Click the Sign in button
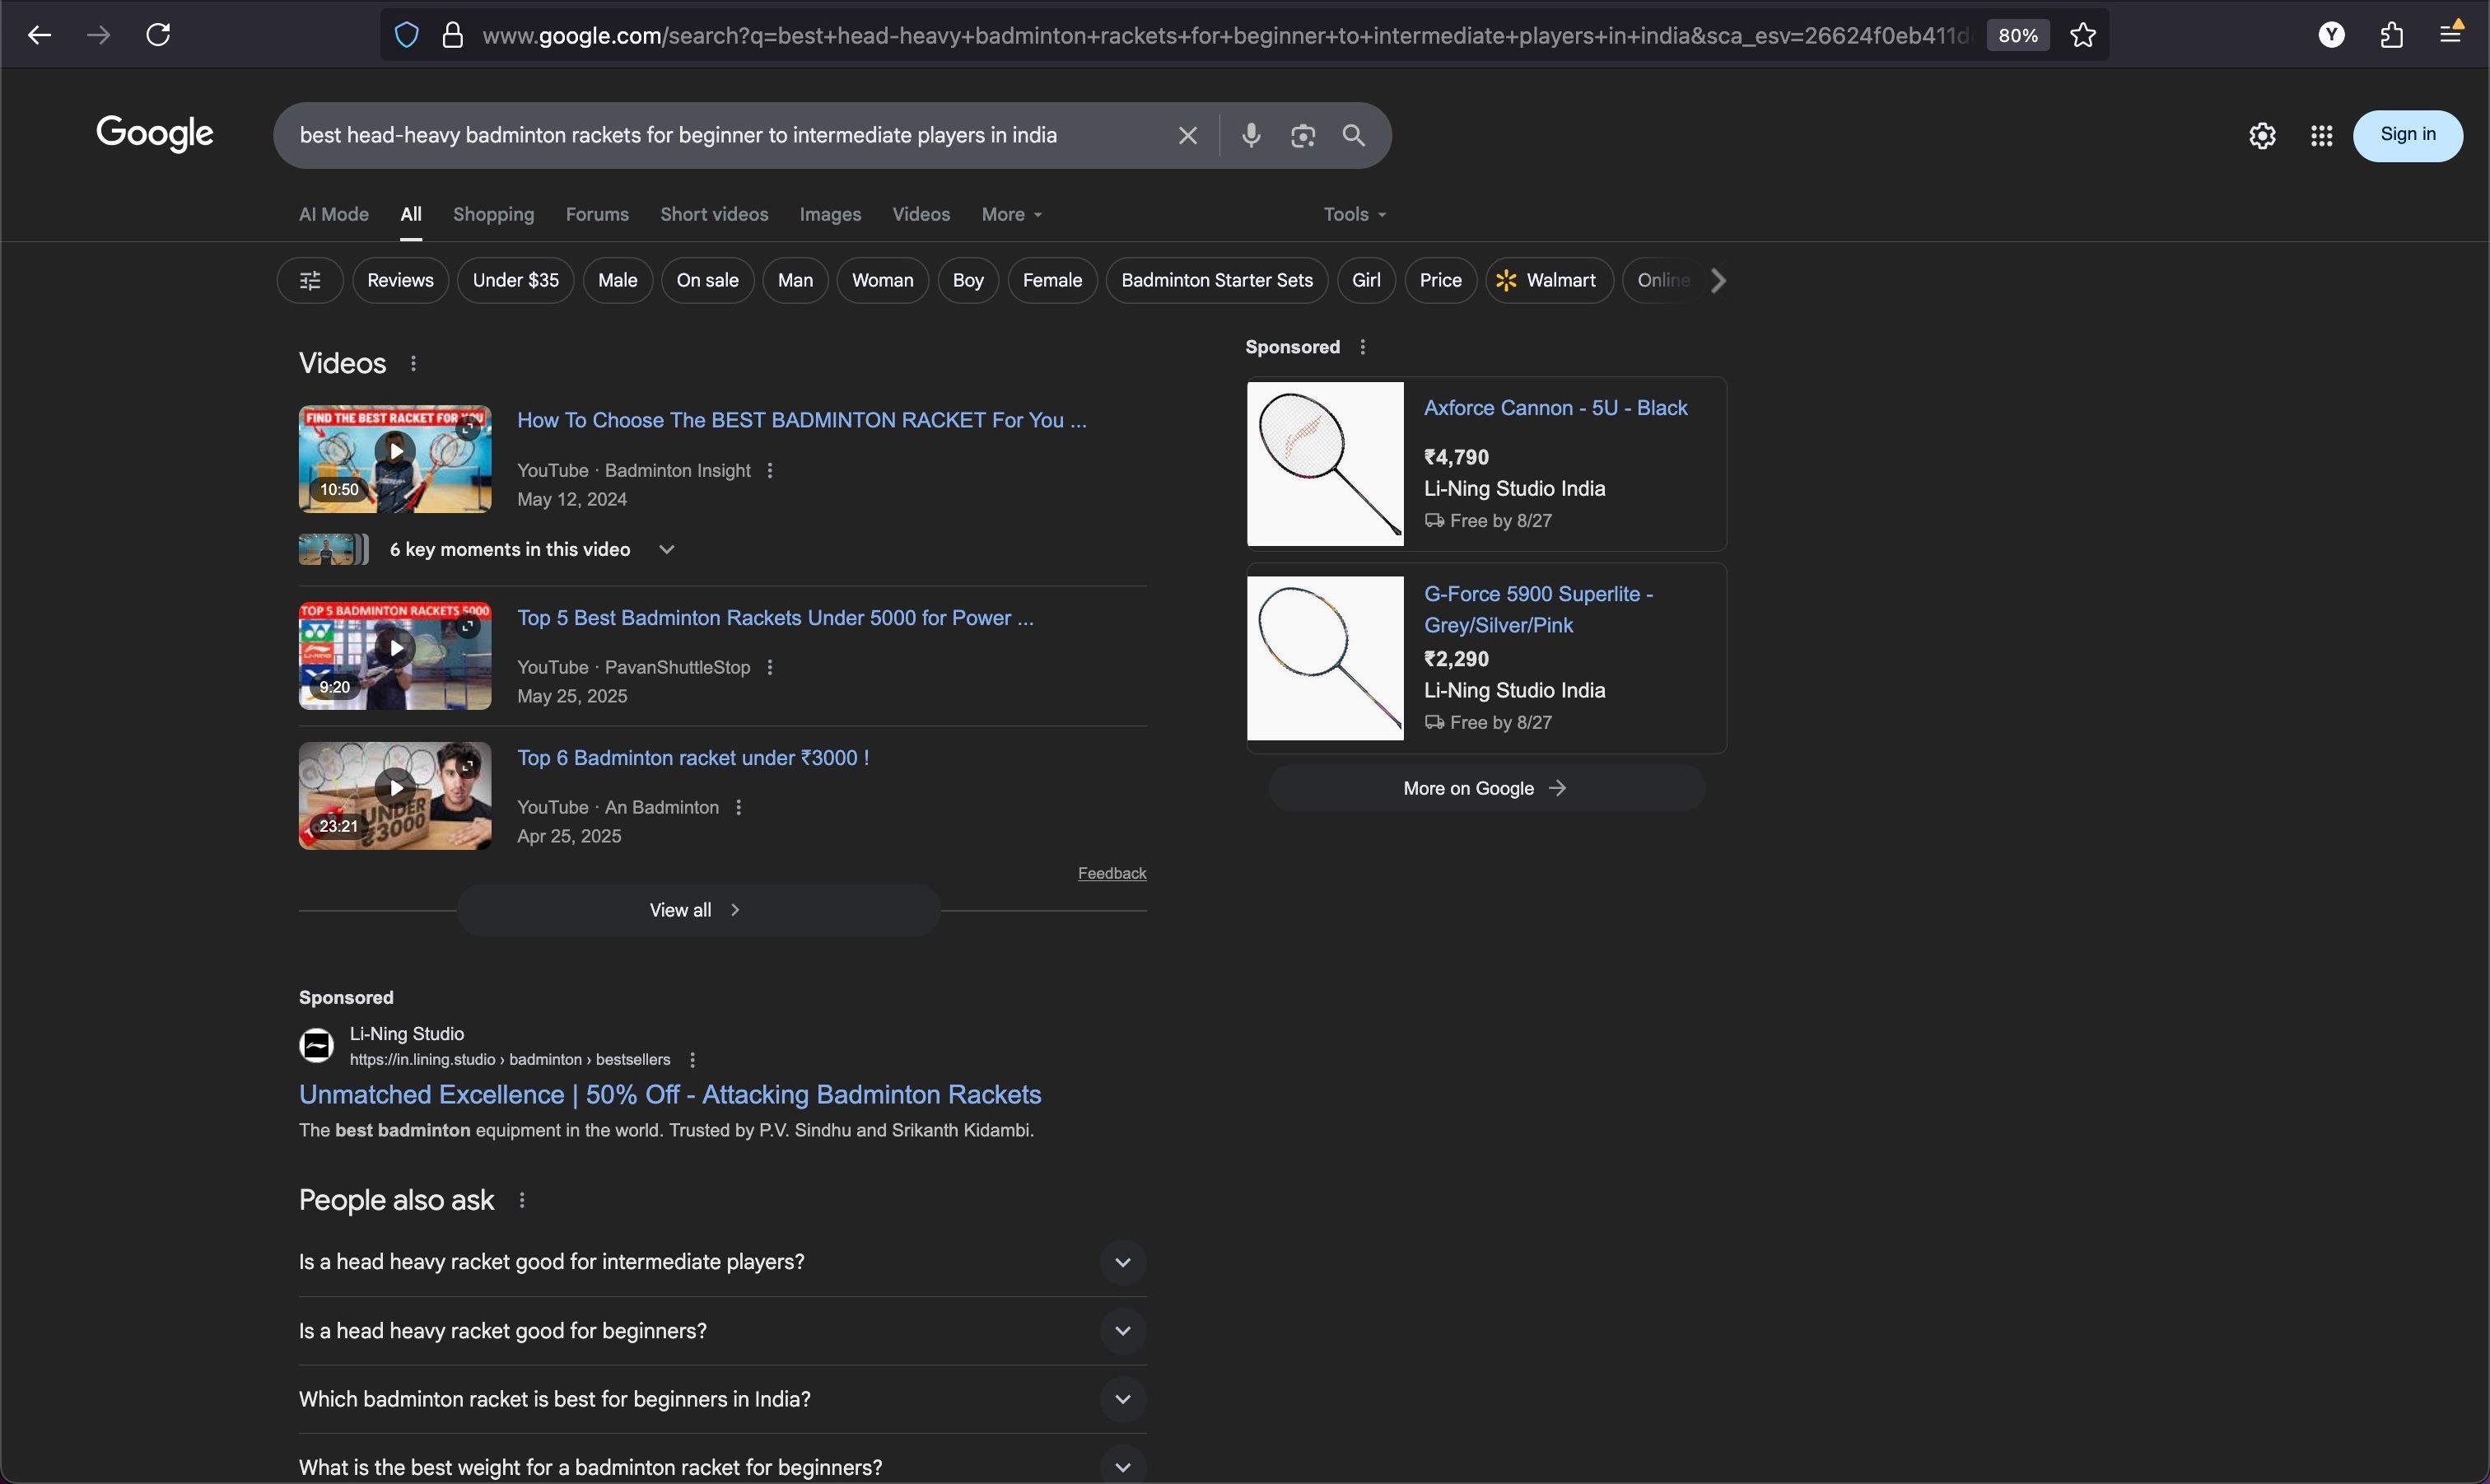This screenshot has width=2490, height=1484. tap(2407, 136)
